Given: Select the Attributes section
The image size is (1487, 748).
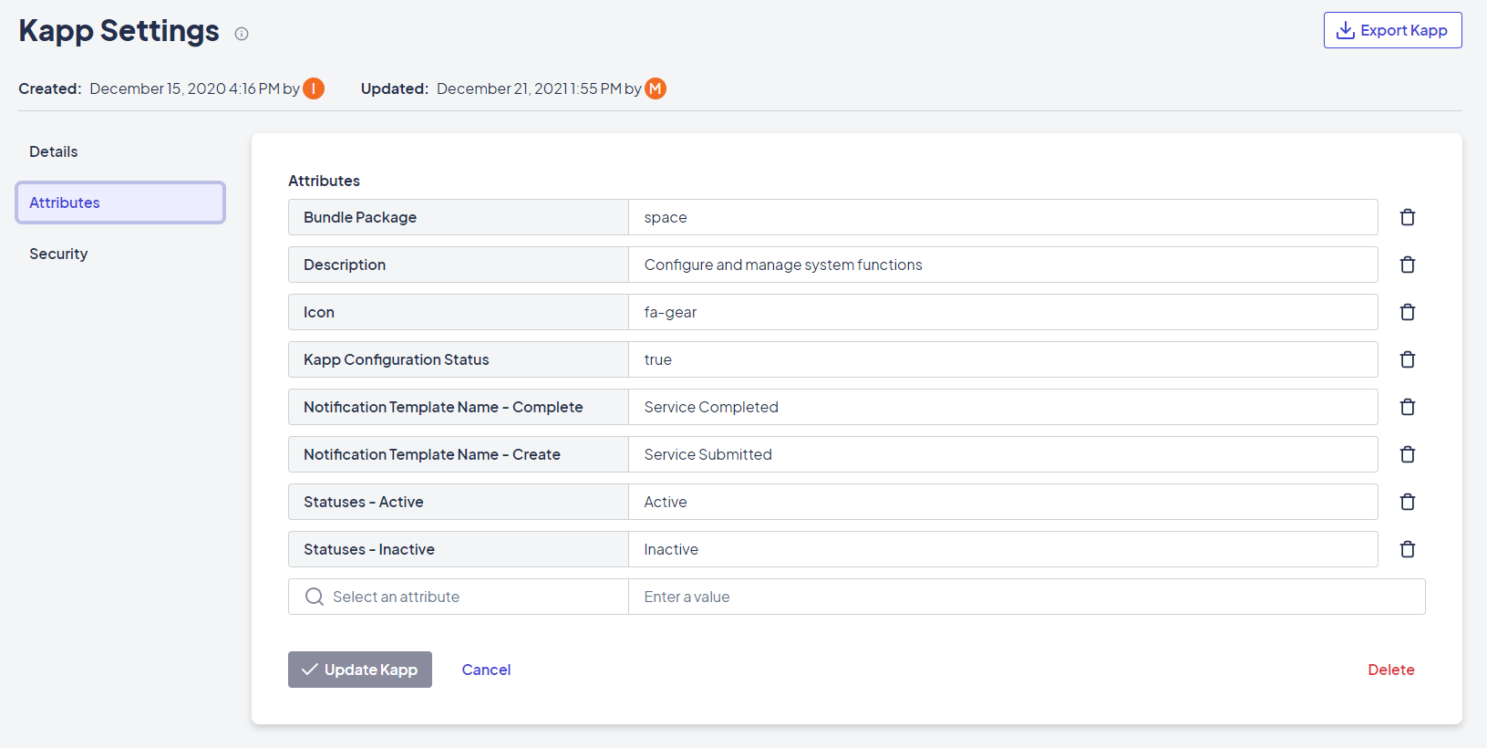Looking at the screenshot, I should 120,203.
